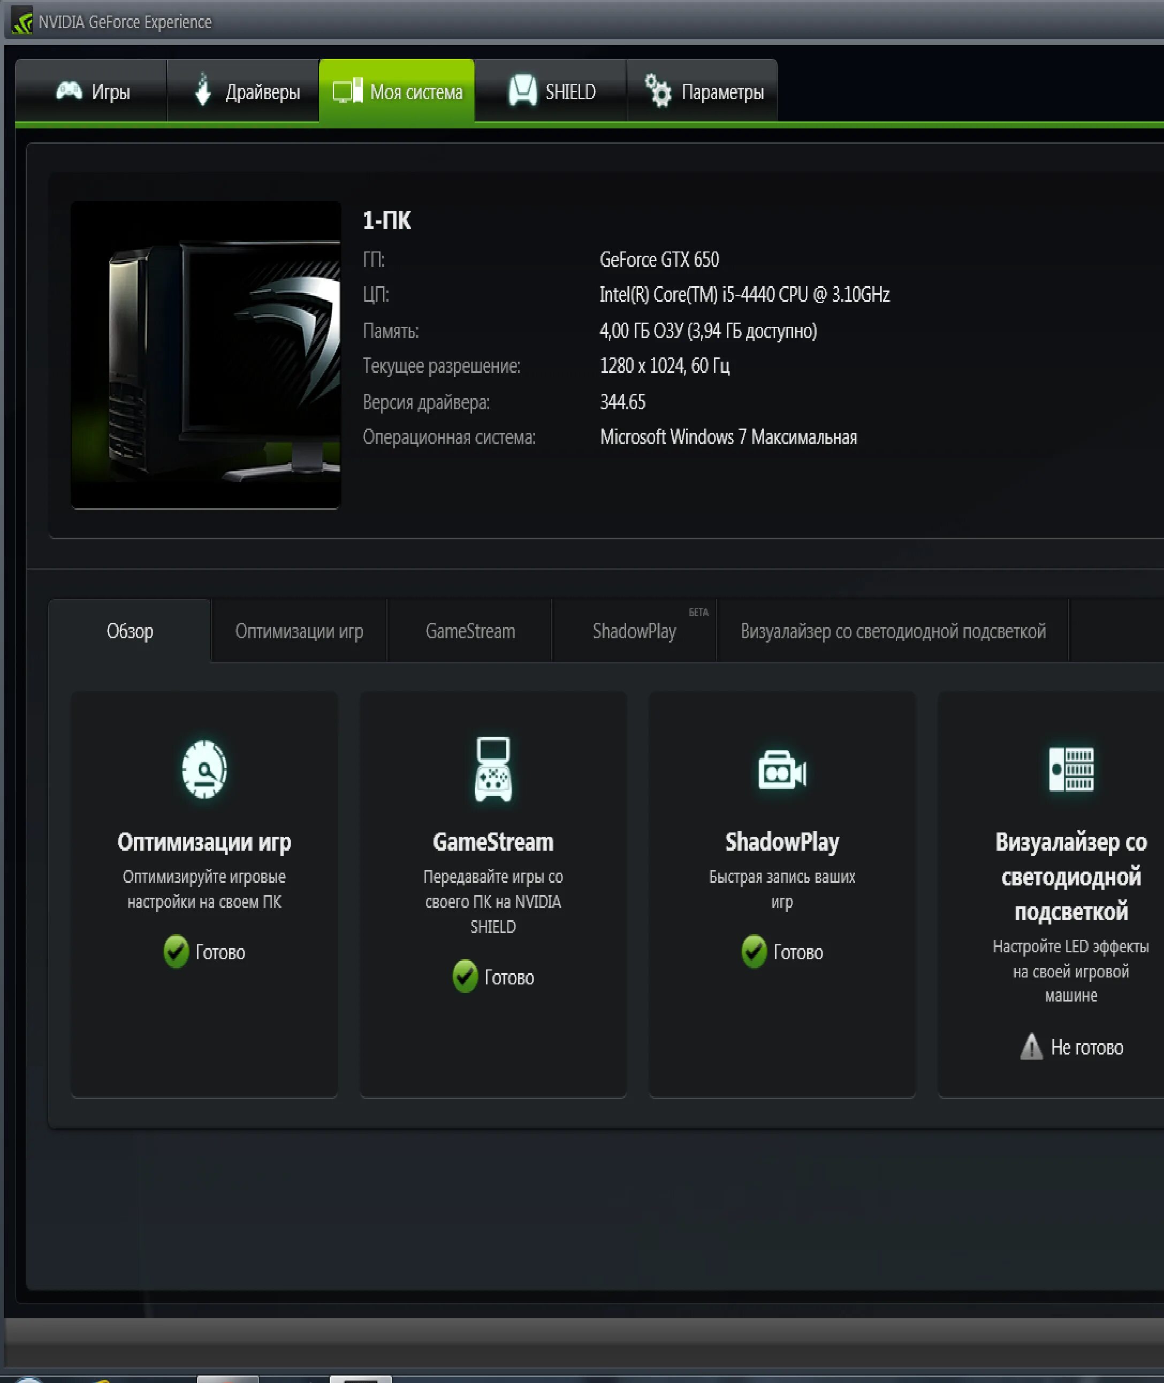Click the computer name 1-ПК
Viewport: 1164px width, 1383px height.
[x=387, y=220]
